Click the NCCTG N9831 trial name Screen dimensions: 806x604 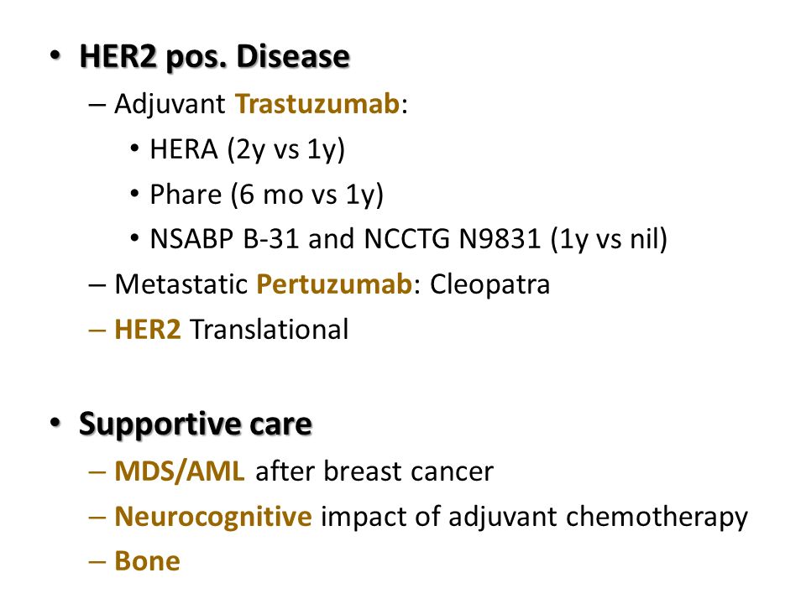point(453,239)
